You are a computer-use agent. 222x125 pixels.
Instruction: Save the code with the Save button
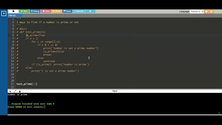67,11
